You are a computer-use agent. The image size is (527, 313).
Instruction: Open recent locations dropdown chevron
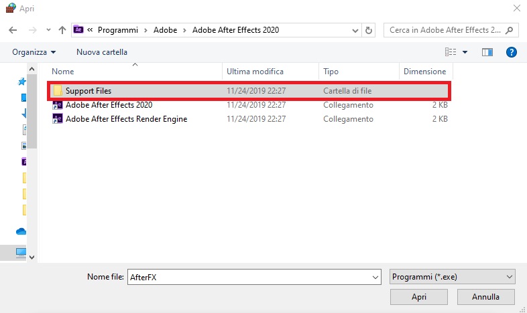[x=48, y=30]
